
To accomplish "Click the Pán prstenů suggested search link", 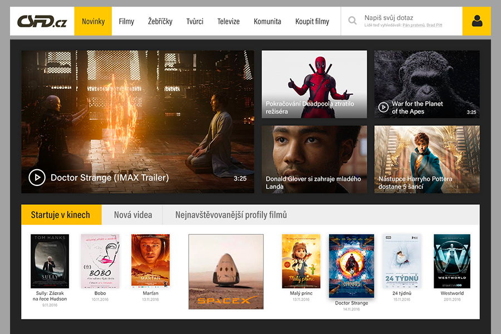I will click(x=413, y=26).
